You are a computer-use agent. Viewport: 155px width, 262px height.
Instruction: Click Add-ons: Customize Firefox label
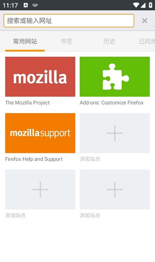pyautogui.click(x=111, y=103)
